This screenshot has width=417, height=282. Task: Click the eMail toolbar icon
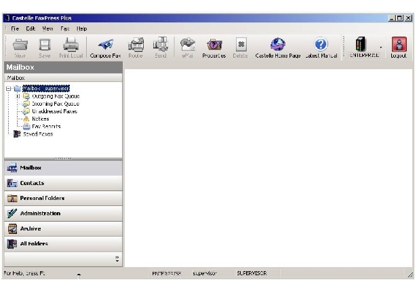pos(188,44)
